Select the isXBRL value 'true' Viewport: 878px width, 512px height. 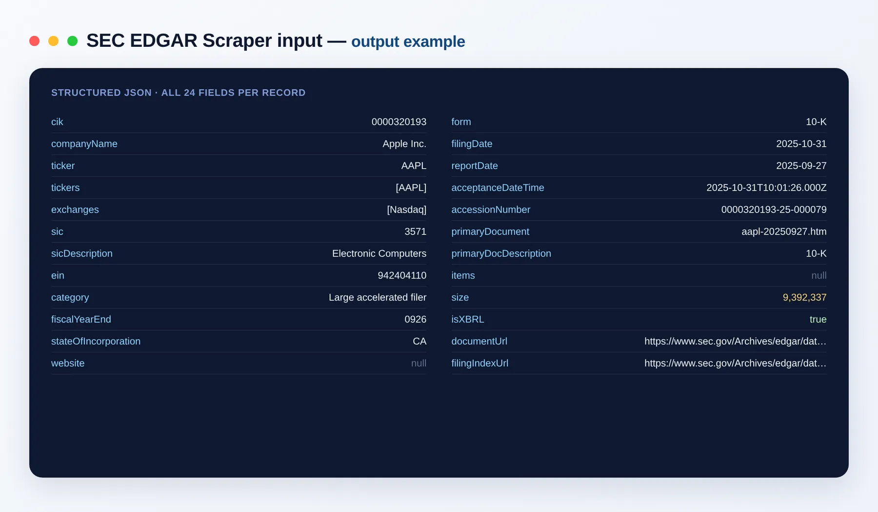tap(818, 319)
